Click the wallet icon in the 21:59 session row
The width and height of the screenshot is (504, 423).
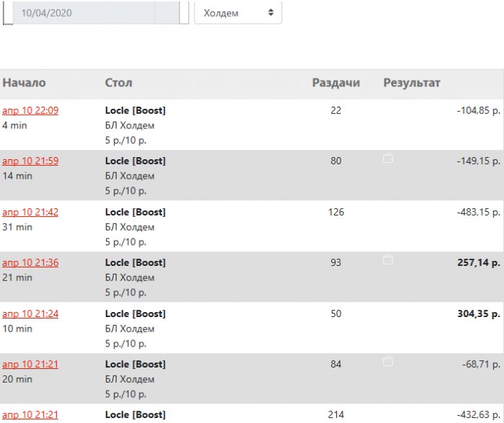click(388, 159)
